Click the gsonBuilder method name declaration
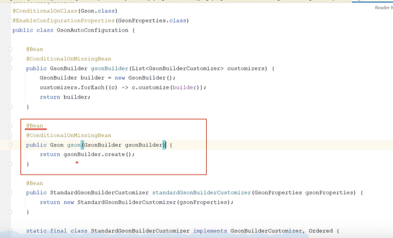 (x=109, y=68)
